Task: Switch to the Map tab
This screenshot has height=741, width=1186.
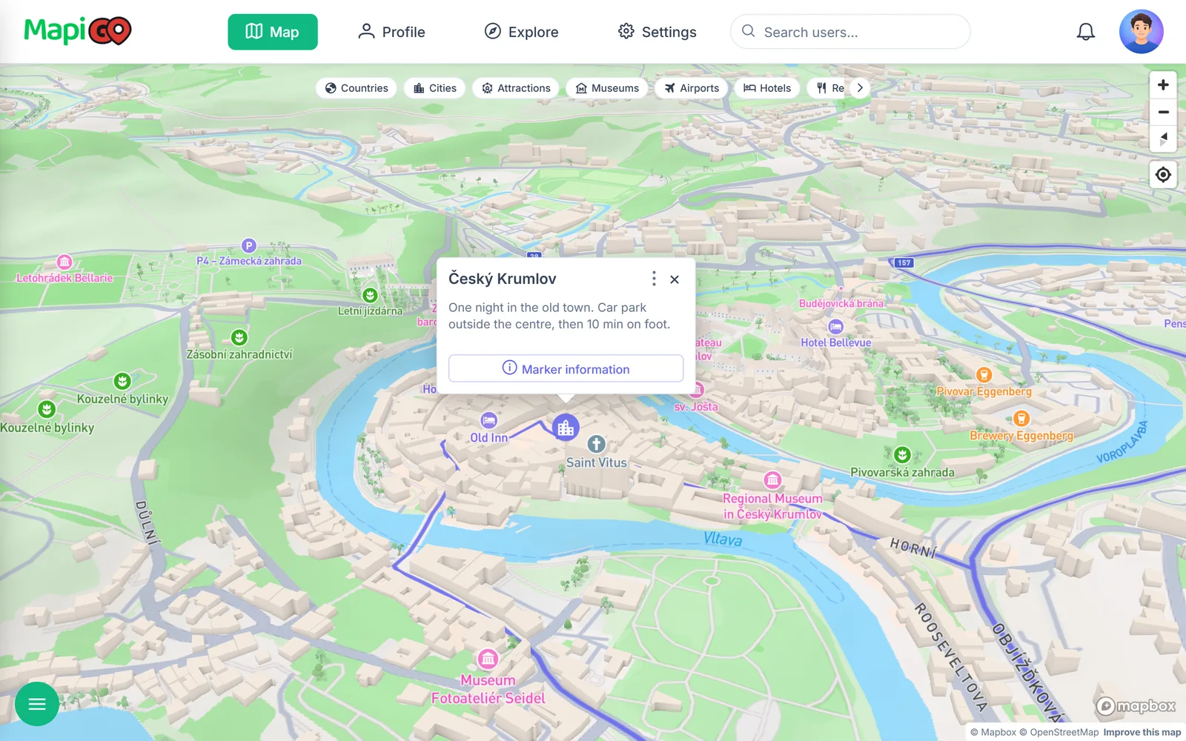Action: pos(273,32)
